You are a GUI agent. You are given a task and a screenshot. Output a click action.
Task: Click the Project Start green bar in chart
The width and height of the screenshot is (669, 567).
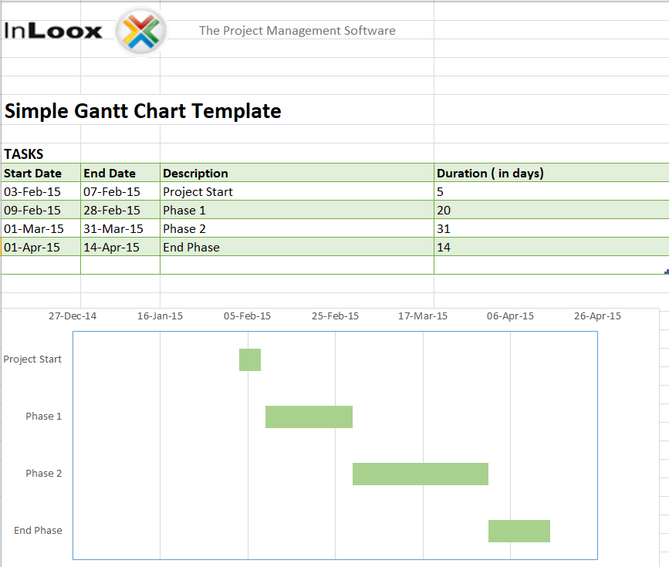(x=250, y=359)
